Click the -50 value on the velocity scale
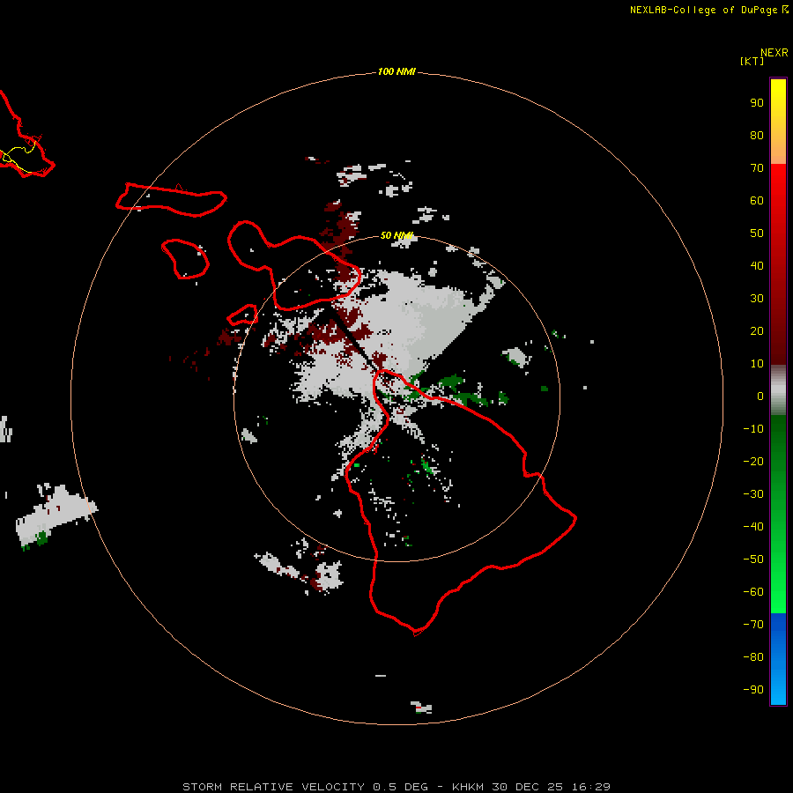 (753, 560)
